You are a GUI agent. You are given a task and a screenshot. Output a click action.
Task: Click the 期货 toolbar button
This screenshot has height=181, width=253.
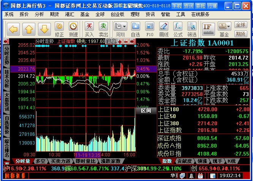(x=240, y=34)
